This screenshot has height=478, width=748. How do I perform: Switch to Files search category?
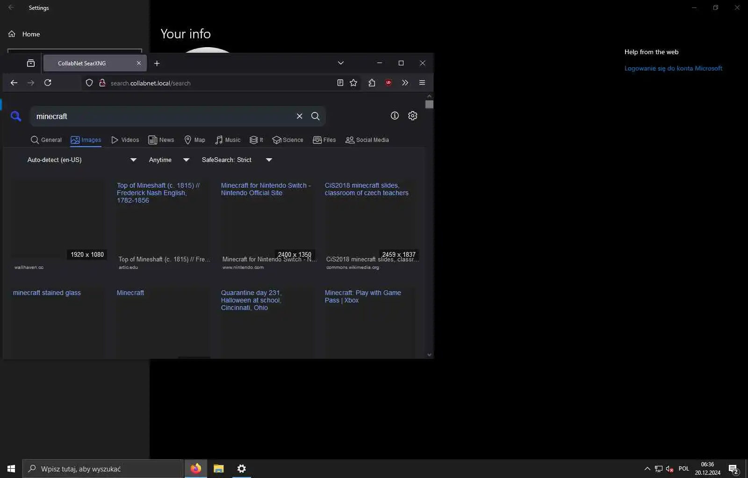tap(324, 140)
